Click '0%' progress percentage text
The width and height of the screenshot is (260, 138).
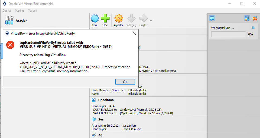point(250,34)
